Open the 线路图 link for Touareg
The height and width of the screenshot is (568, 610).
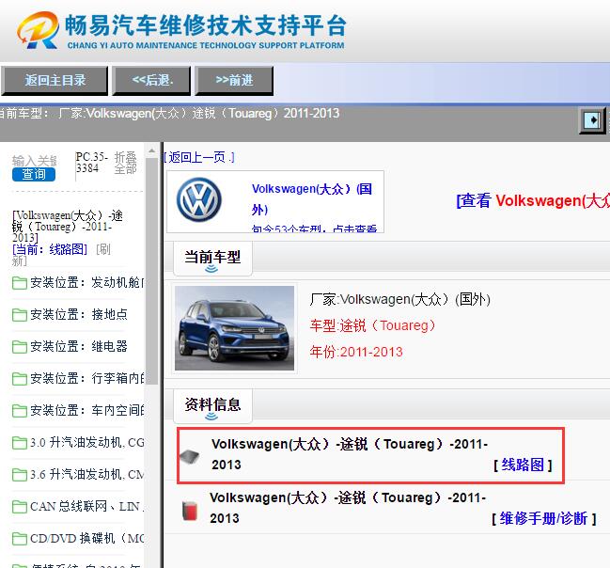tap(523, 465)
